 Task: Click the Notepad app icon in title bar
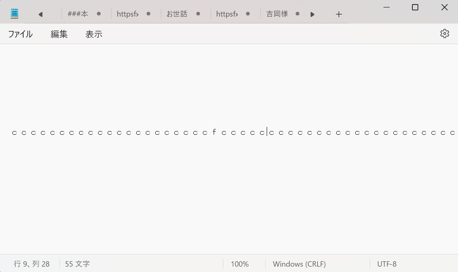14,14
